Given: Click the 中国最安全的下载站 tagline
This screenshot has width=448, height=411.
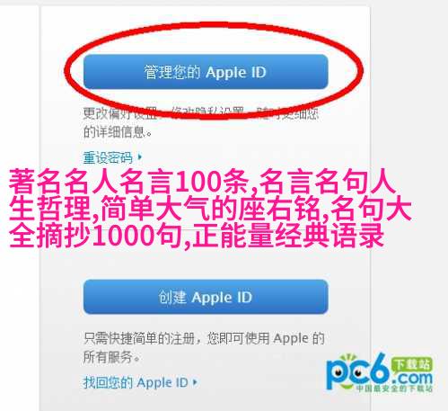Looking at the screenshot, I should point(394,389).
